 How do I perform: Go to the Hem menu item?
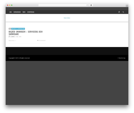pyautogui.click(x=10, y=12)
